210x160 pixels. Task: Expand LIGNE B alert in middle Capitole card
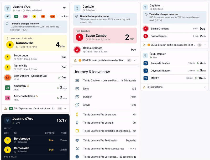(x=135, y=60)
